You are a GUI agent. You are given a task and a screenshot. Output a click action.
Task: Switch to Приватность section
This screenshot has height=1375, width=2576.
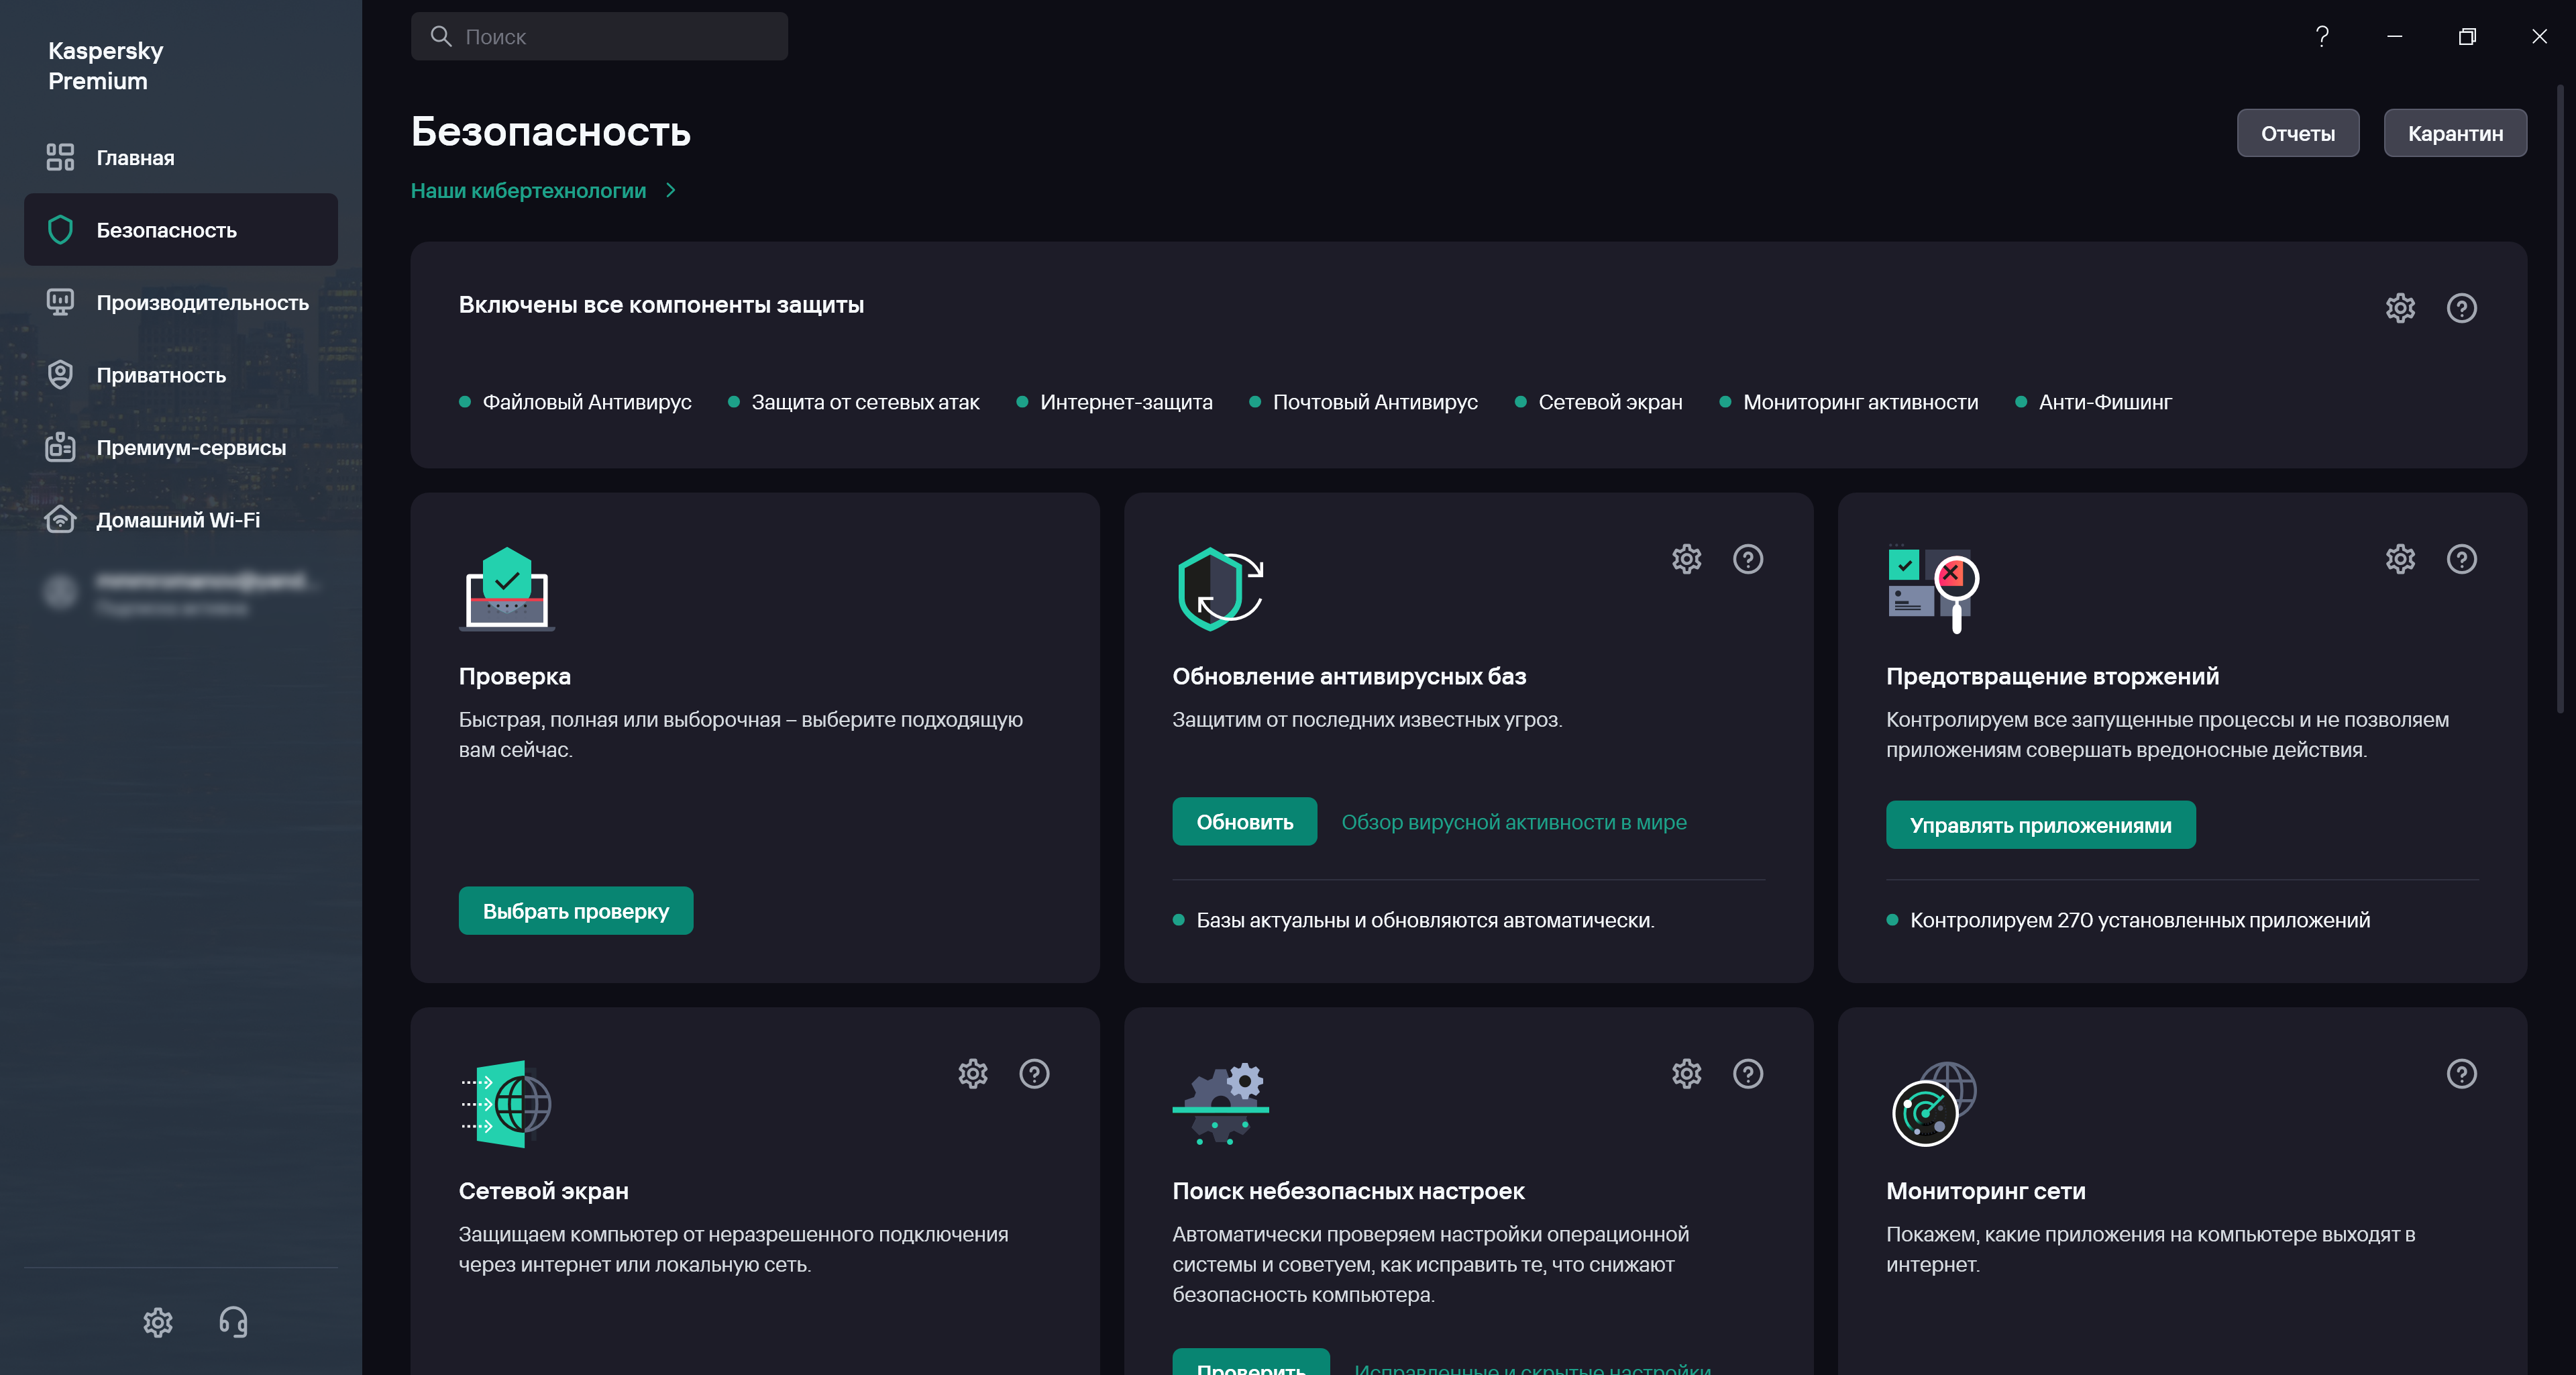(x=161, y=375)
